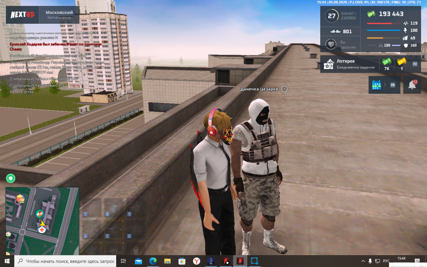Click the lungs icon next to 100
Image resolution: width=427 pixels, height=267 pixels.
click(x=381, y=45)
